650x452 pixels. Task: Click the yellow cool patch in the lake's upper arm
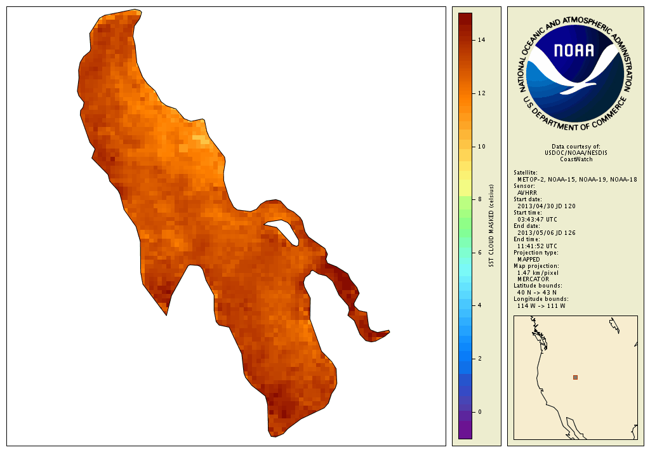pyautogui.click(x=202, y=139)
